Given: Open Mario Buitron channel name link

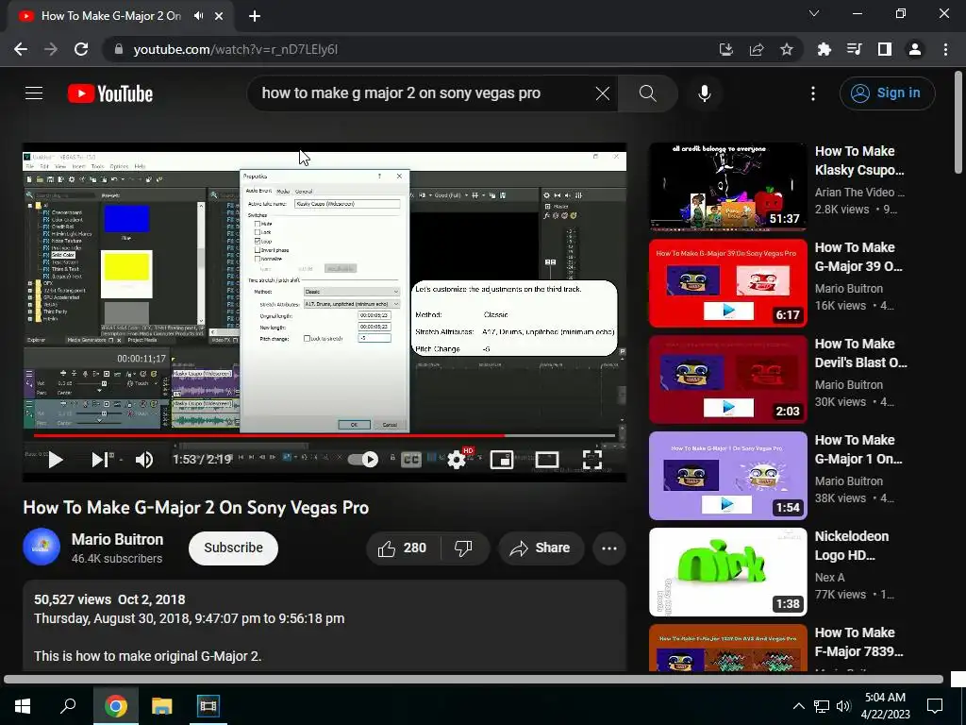Looking at the screenshot, I should click(118, 539).
